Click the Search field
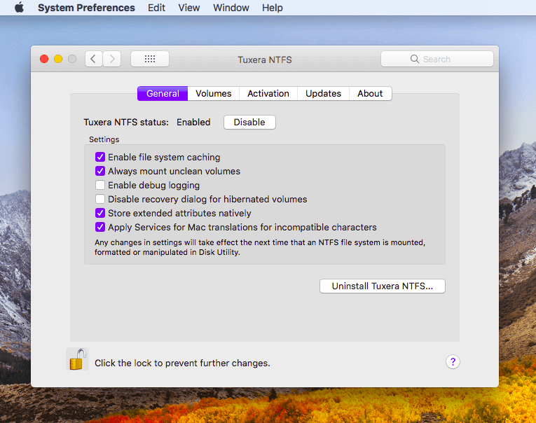The height and width of the screenshot is (423, 536). coord(437,60)
